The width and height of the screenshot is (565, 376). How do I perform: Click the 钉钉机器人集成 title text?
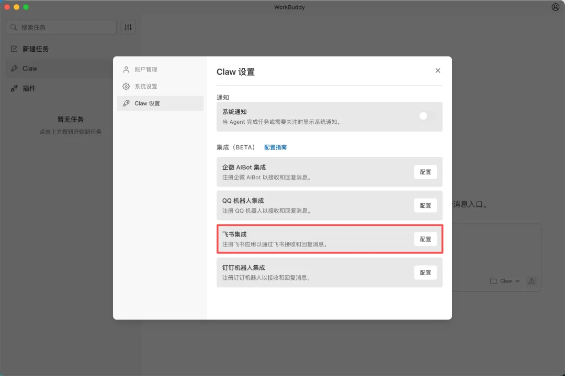tap(244, 268)
